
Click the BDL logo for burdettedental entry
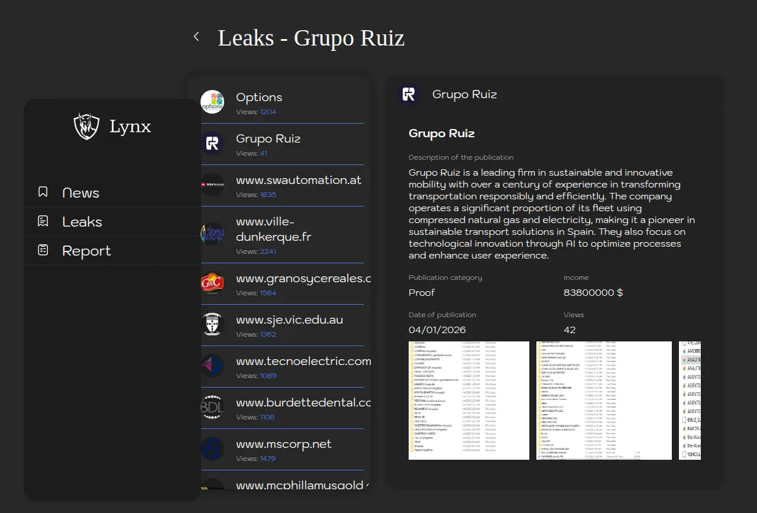212,407
